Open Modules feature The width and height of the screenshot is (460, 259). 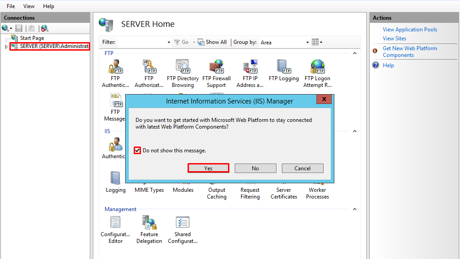pyautogui.click(x=183, y=190)
